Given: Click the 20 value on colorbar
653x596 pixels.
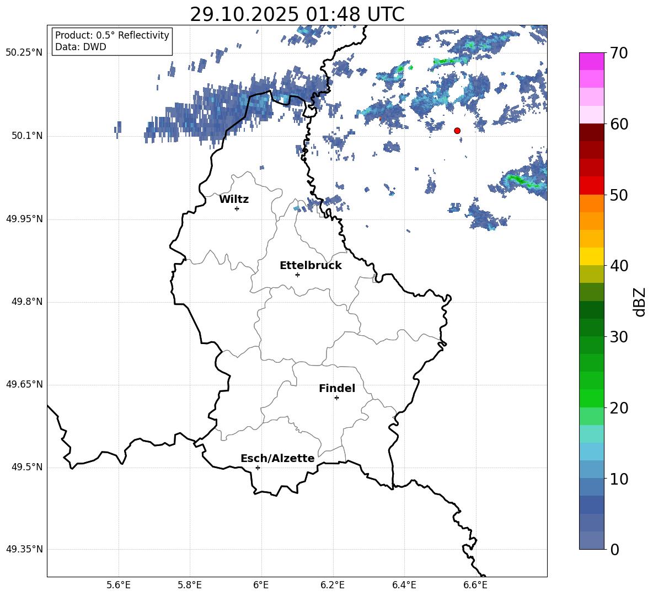Looking at the screenshot, I should [619, 408].
